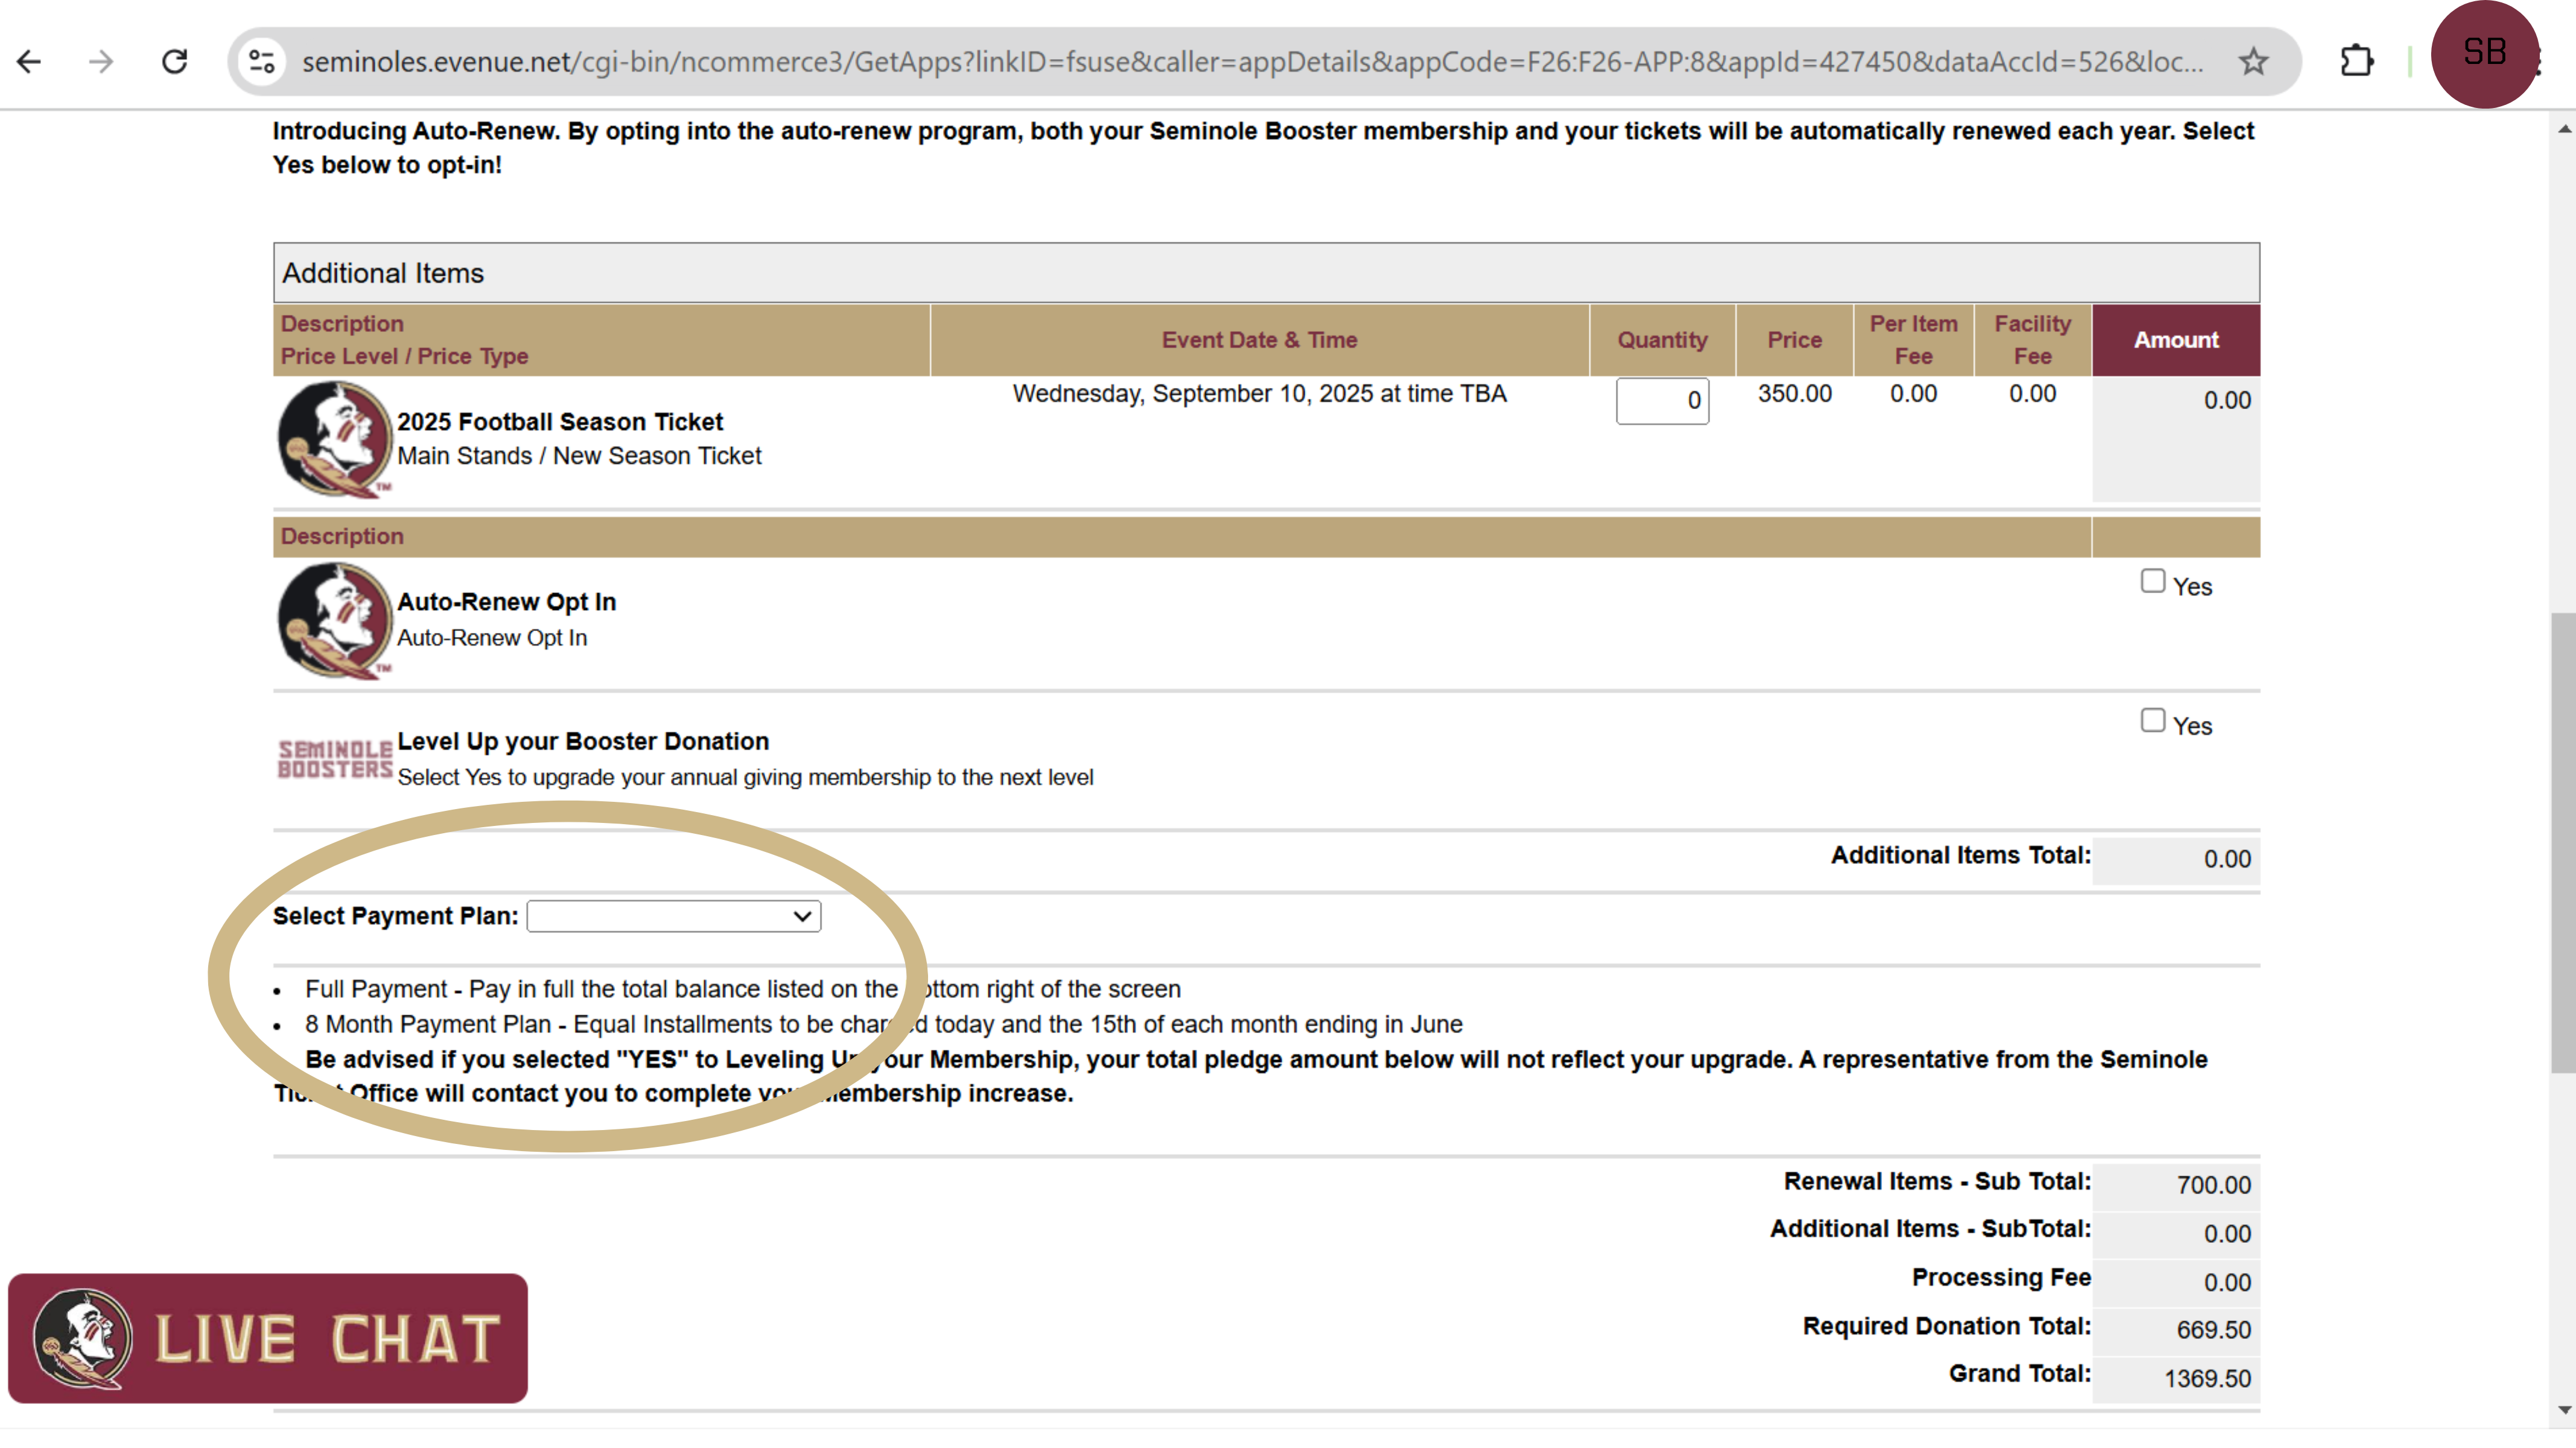
Task: Click the URL address bar
Action: [1250, 62]
